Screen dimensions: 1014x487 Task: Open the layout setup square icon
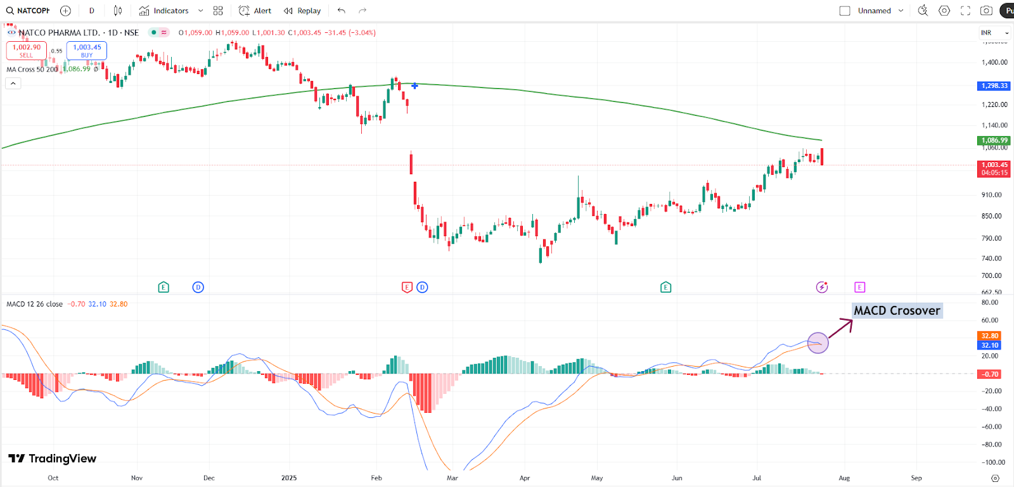click(845, 11)
